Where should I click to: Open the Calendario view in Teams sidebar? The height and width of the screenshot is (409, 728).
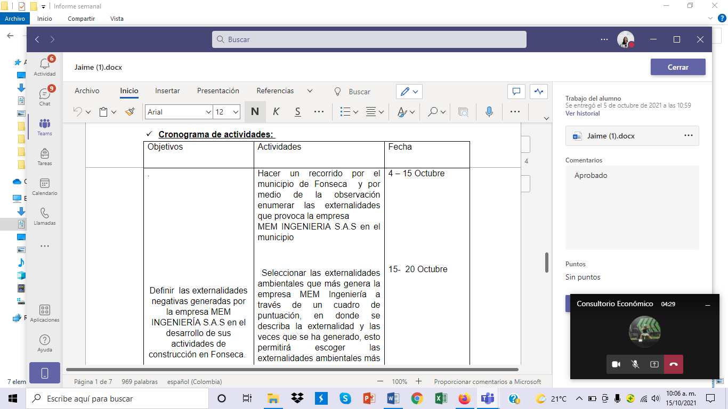tap(45, 186)
